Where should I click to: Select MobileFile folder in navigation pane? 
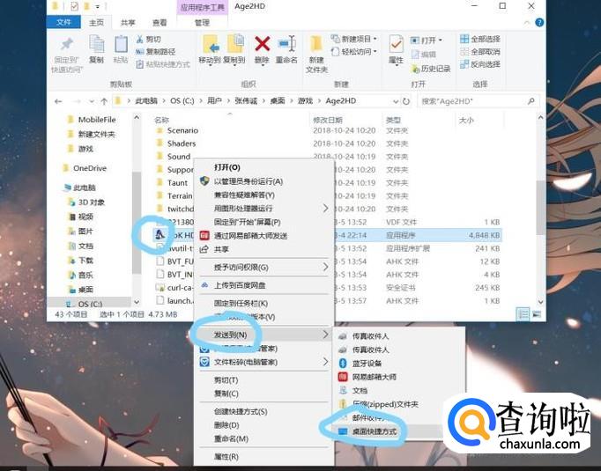click(97, 120)
